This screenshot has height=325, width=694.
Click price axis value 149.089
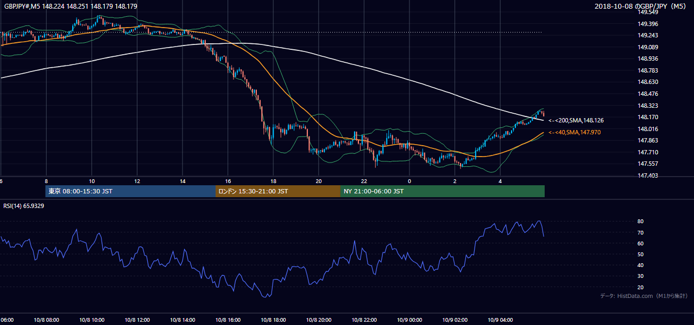[648, 47]
